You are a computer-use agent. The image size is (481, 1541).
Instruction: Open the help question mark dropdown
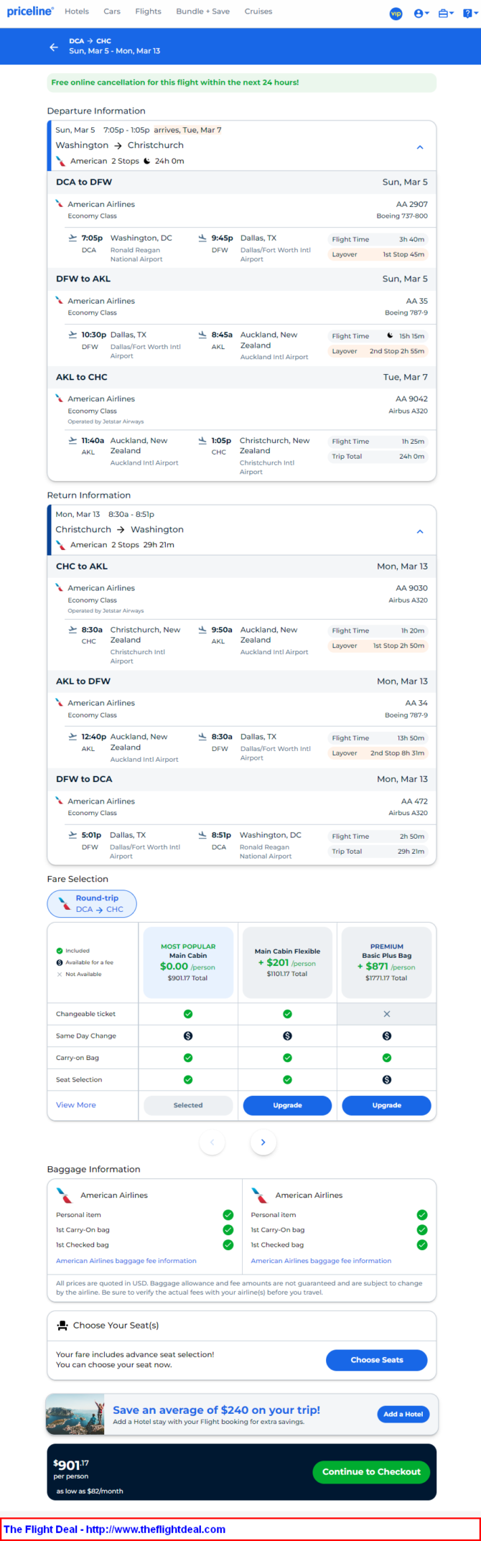pos(469,14)
